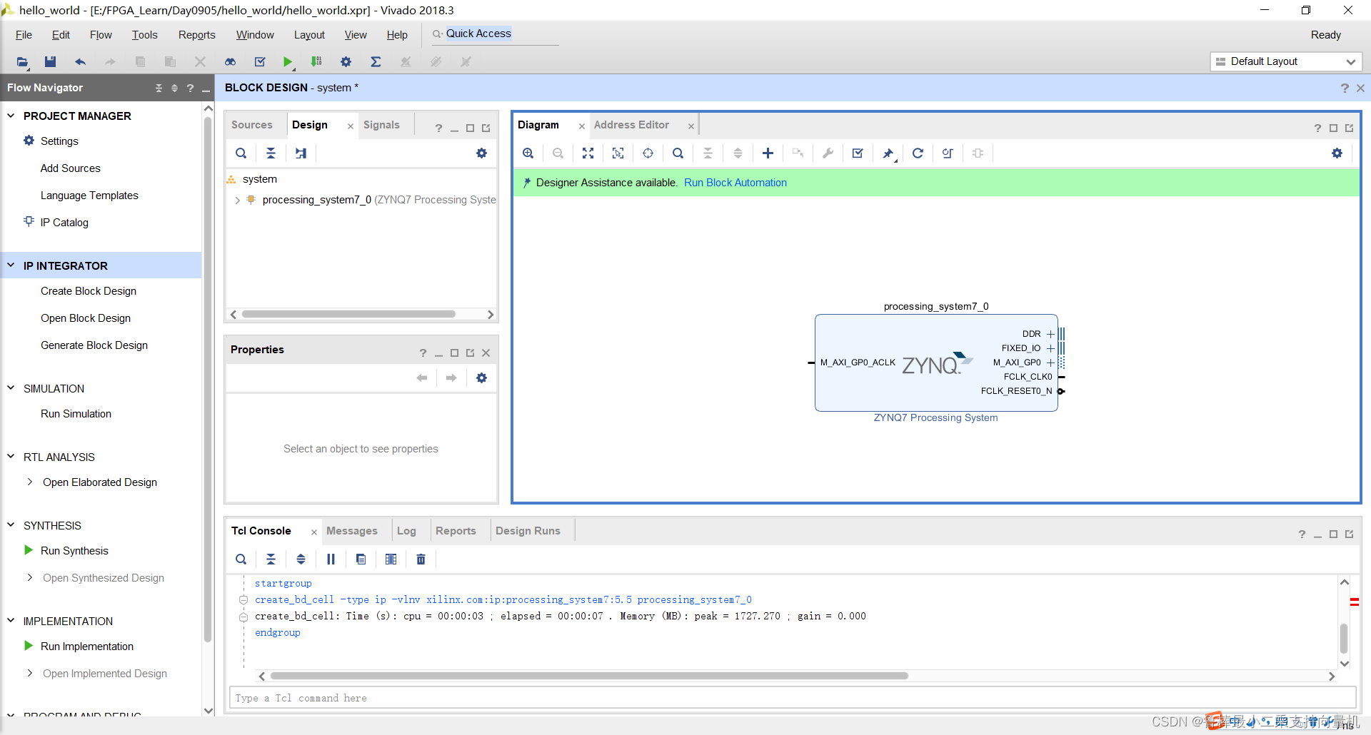Collapse IP INTEGRATOR section
This screenshot has width=1371, height=735.
click(11, 265)
